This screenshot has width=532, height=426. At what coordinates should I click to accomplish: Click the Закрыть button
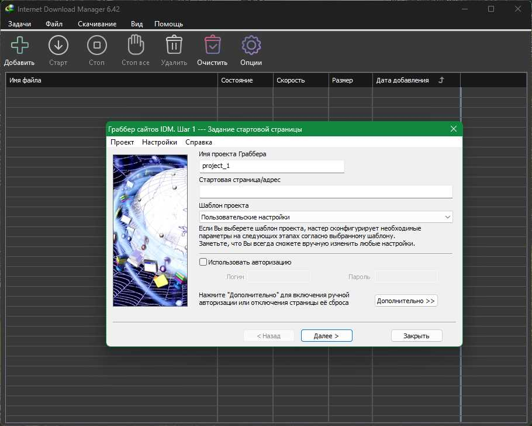coord(416,336)
